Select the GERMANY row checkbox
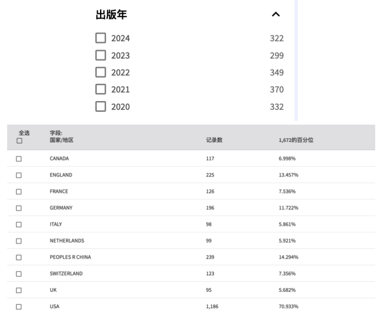This screenshot has height=324, width=385. (19, 208)
